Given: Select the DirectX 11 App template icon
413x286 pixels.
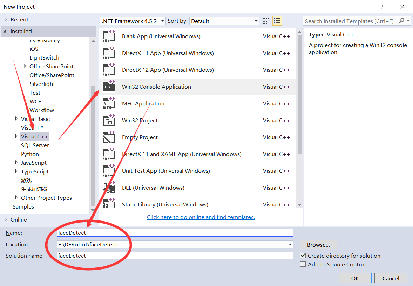Looking at the screenshot, I should [109, 53].
